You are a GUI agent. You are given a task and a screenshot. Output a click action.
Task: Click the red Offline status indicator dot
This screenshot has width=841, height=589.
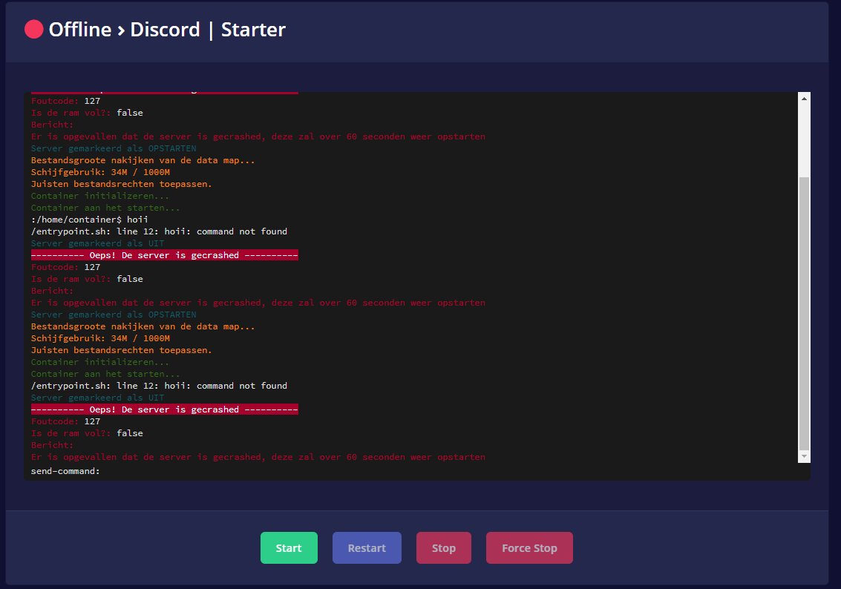point(34,30)
